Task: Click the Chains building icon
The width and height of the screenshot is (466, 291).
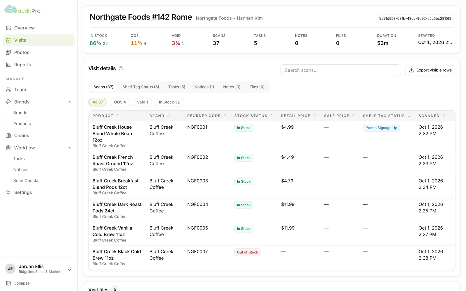Action: 8,136
